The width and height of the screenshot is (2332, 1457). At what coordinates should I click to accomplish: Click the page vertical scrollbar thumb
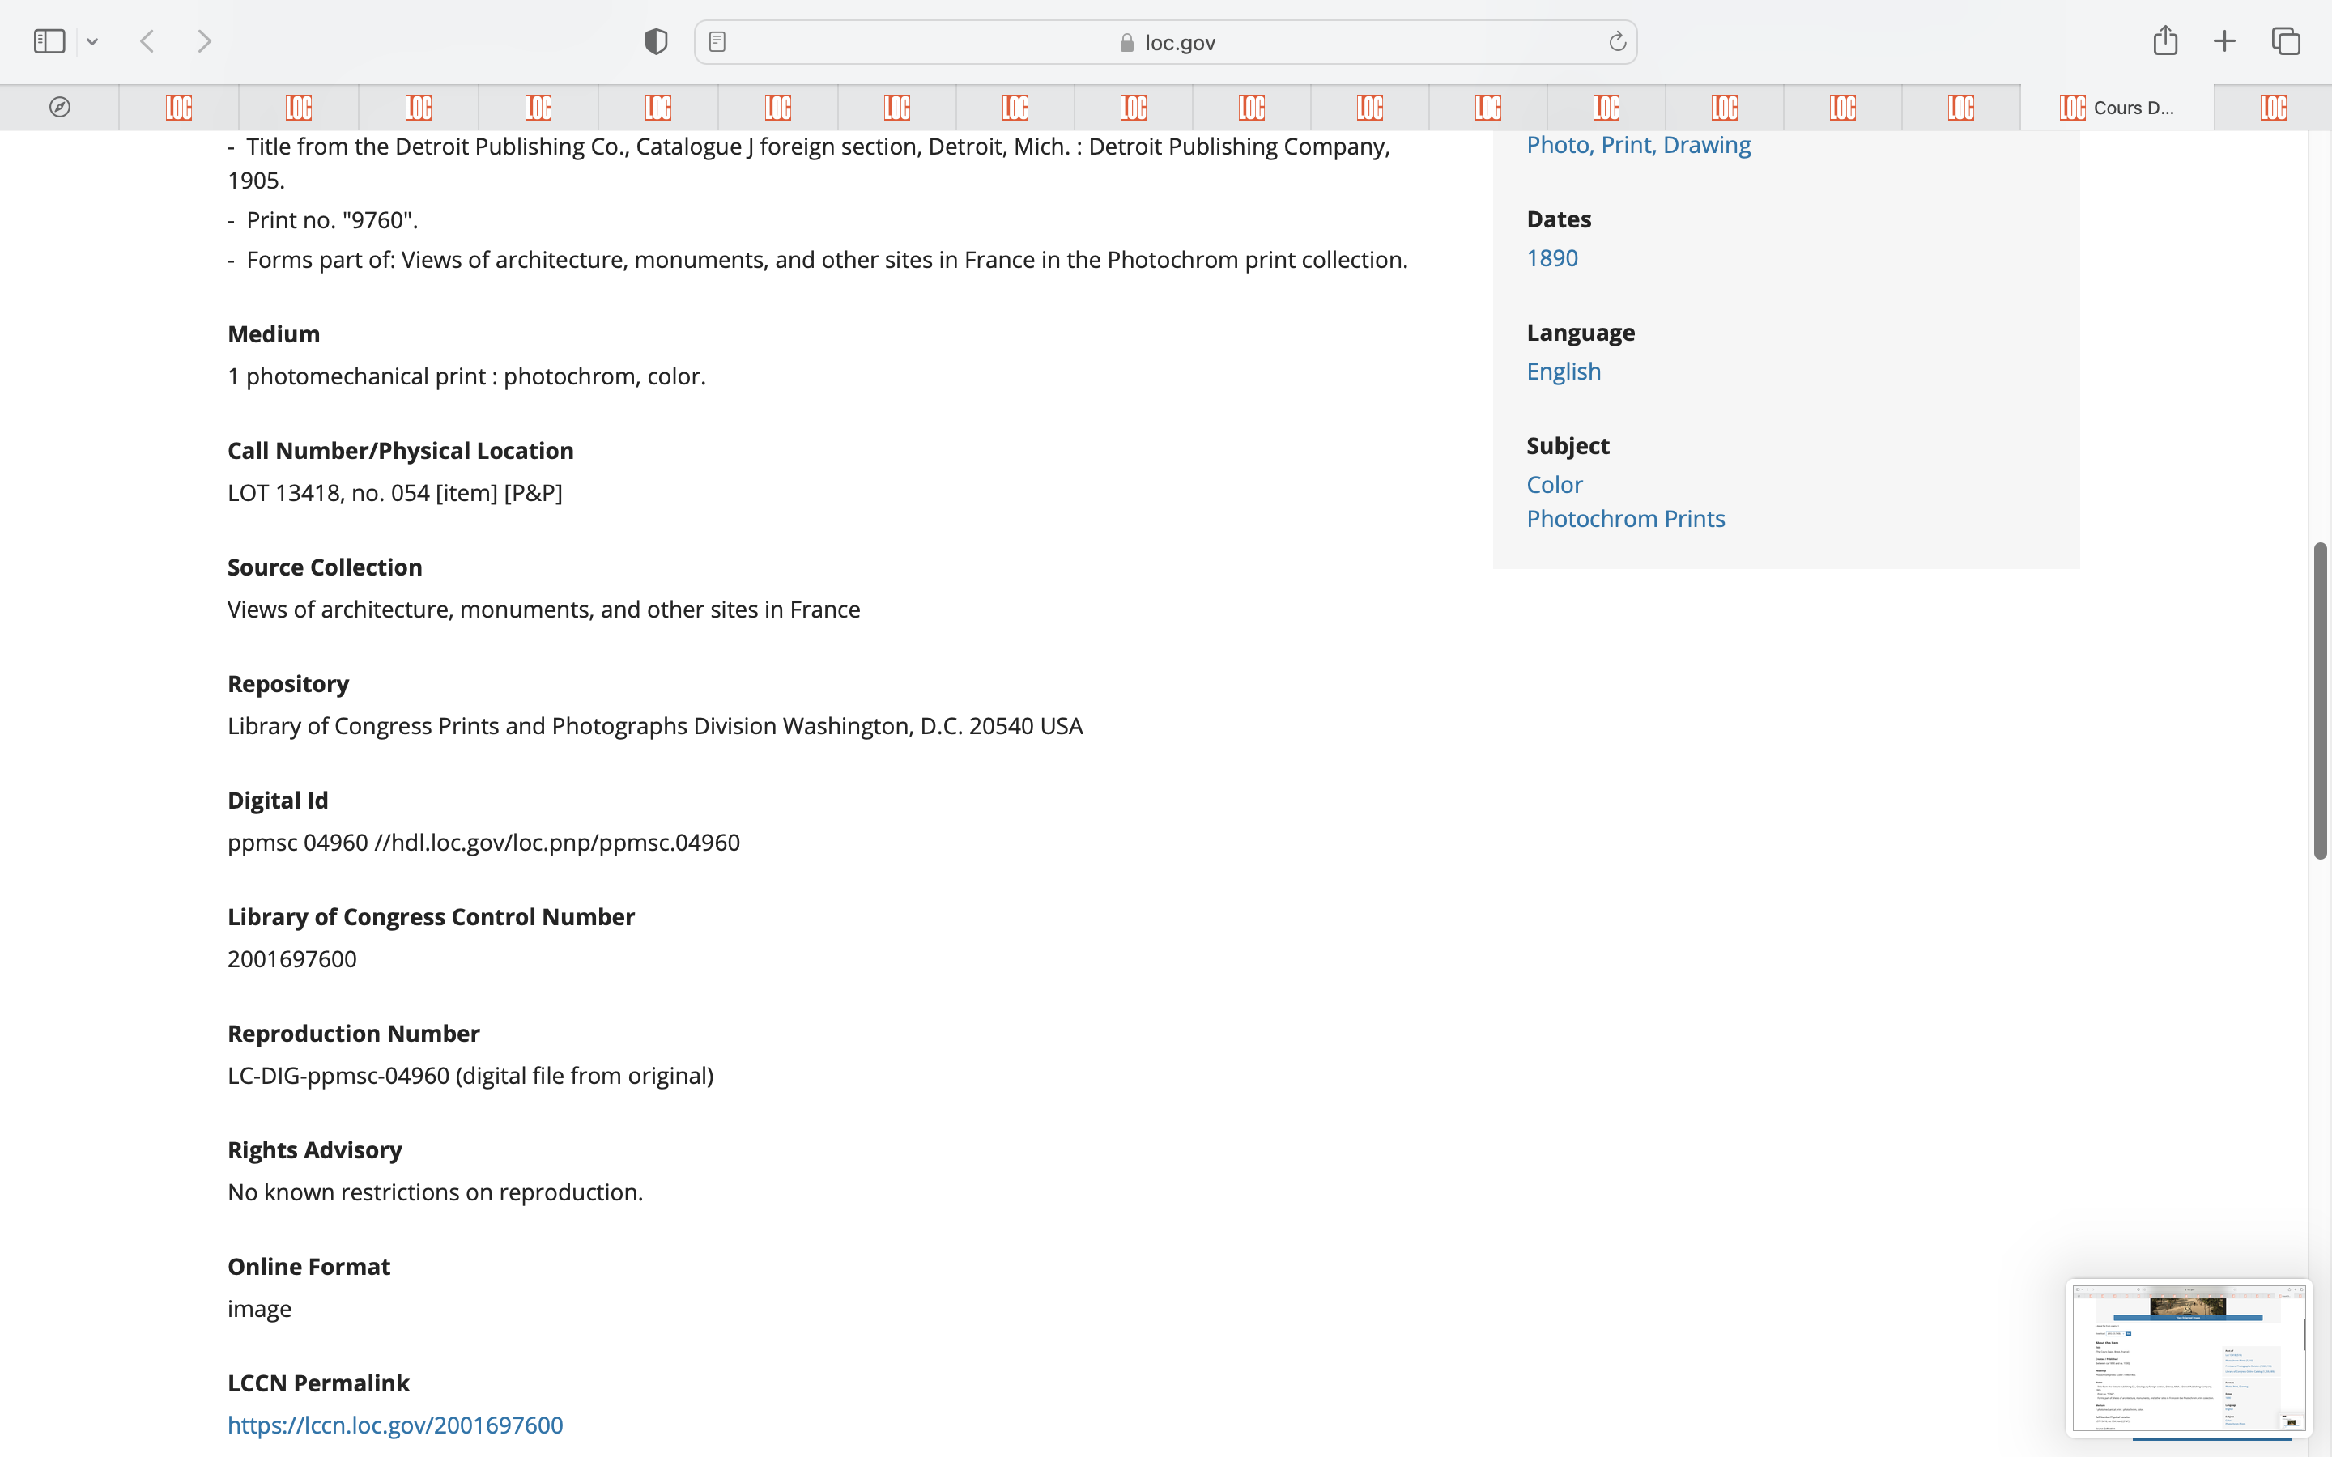click(x=2321, y=700)
